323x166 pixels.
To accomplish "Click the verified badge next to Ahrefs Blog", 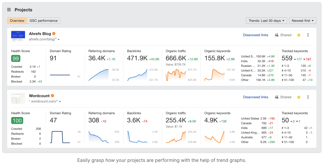I will 54,33.
